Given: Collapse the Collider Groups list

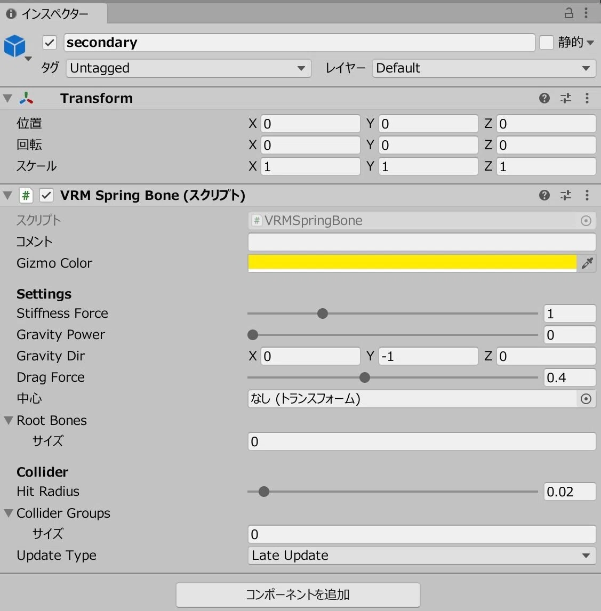Looking at the screenshot, I should click(x=9, y=513).
